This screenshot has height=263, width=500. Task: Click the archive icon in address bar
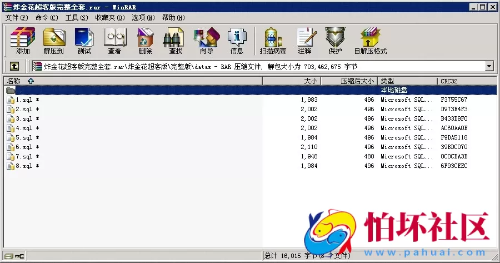point(37,66)
